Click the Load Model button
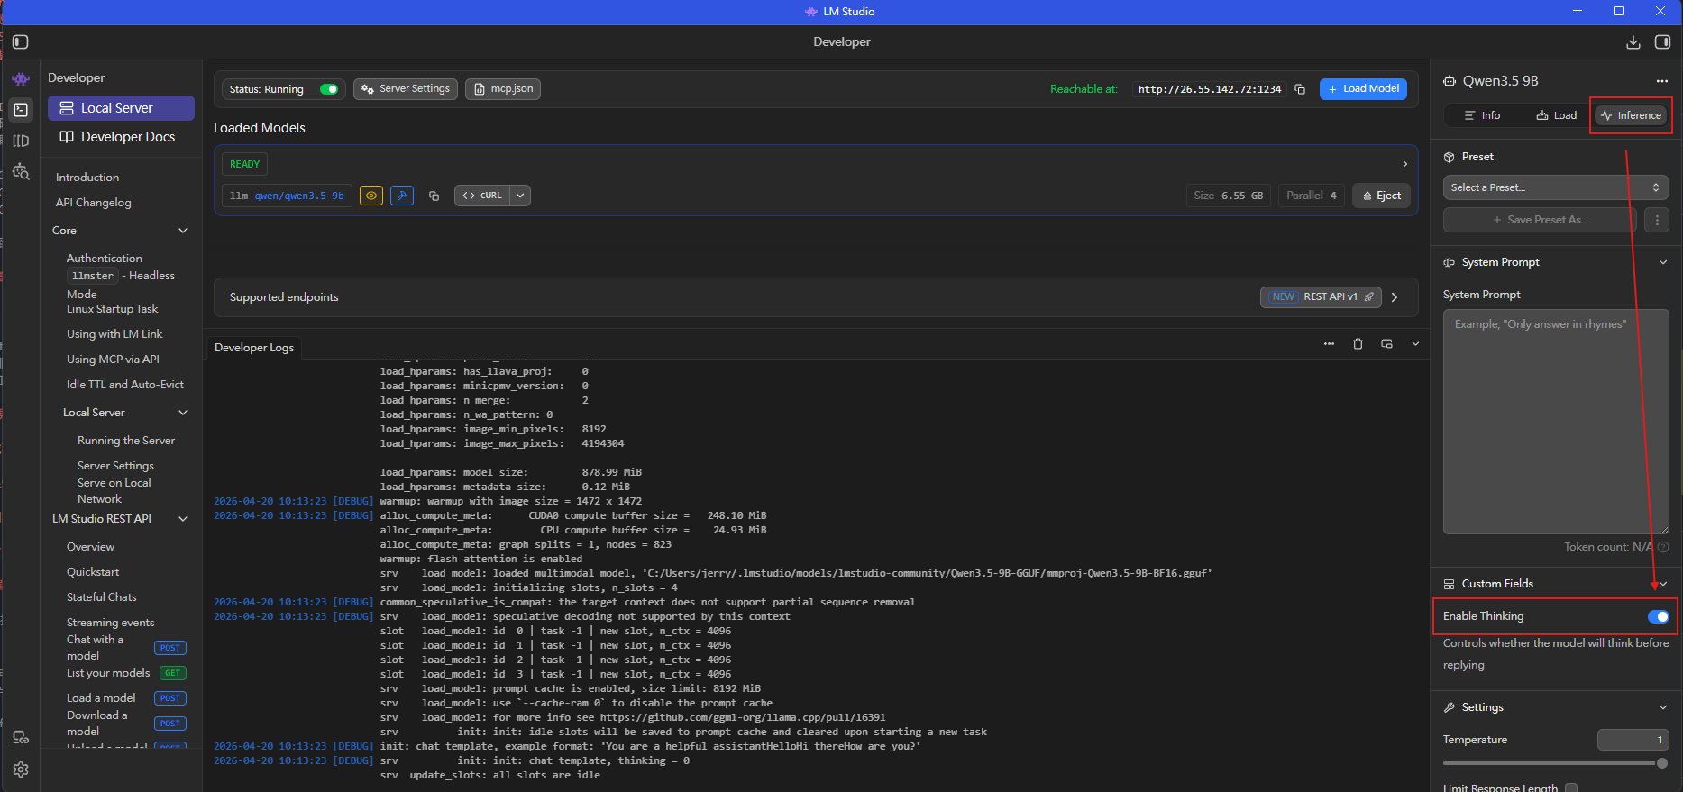The image size is (1683, 792). click(1363, 89)
